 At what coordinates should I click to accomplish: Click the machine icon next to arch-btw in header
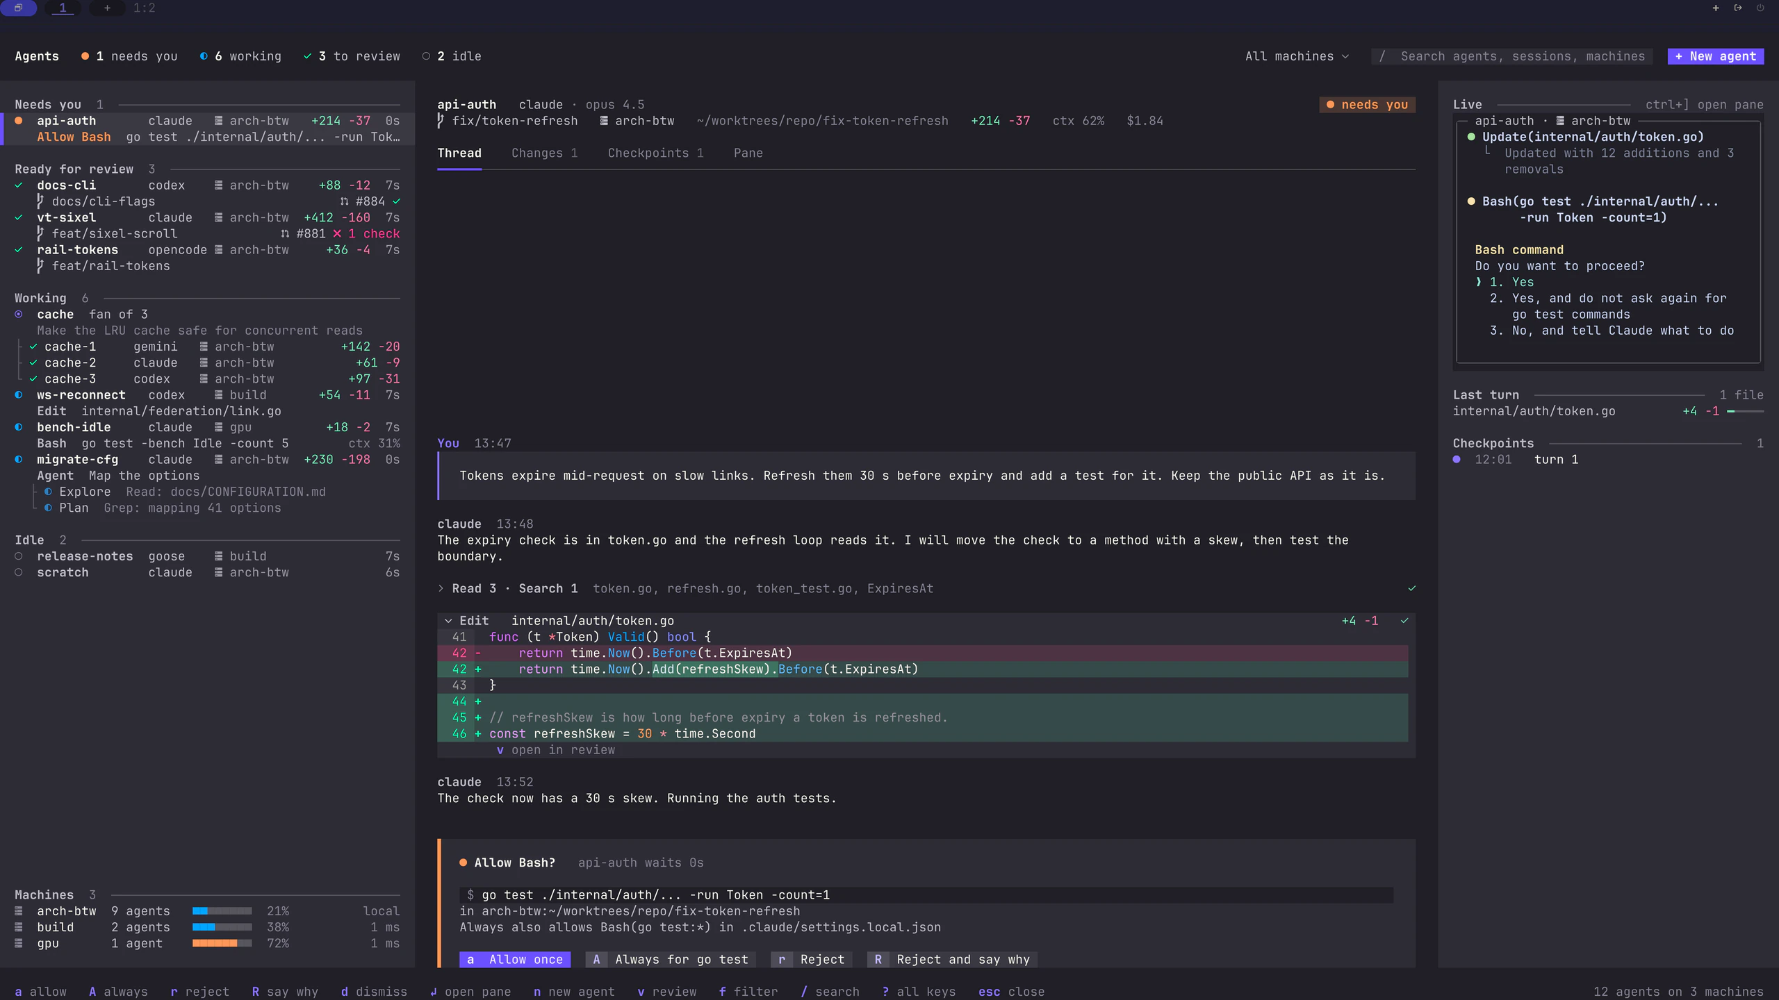click(604, 121)
